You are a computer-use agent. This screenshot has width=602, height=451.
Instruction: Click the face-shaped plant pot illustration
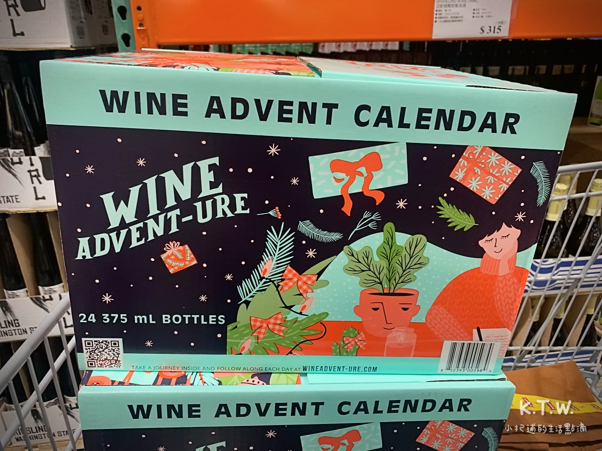[386, 312]
